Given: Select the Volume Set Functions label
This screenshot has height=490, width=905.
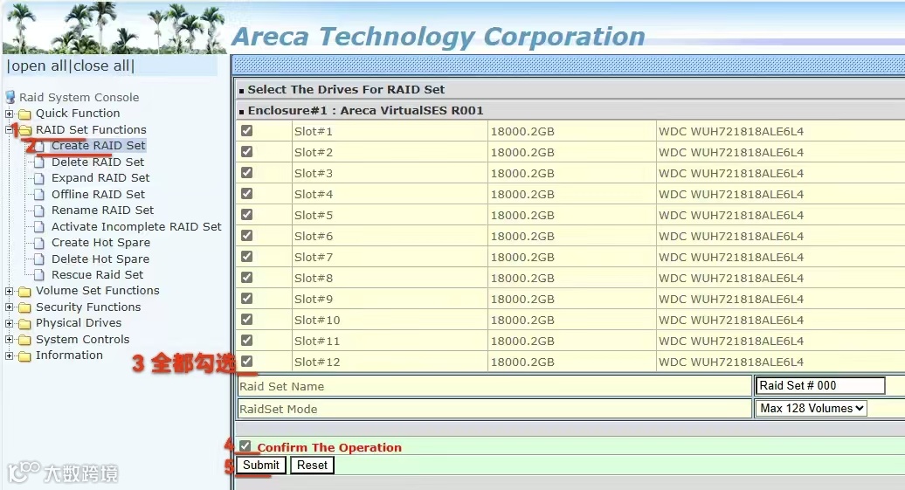Looking at the screenshot, I should click(98, 290).
